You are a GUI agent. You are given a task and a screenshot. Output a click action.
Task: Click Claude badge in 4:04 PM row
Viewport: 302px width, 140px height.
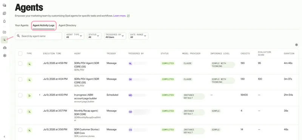[x=188, y=79]
